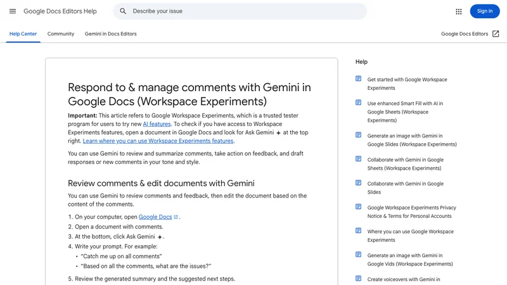Click the Google Docs Editors Help title
Image resolution: width=507 pixels, height=285 pixels.
tap(60, 11)
